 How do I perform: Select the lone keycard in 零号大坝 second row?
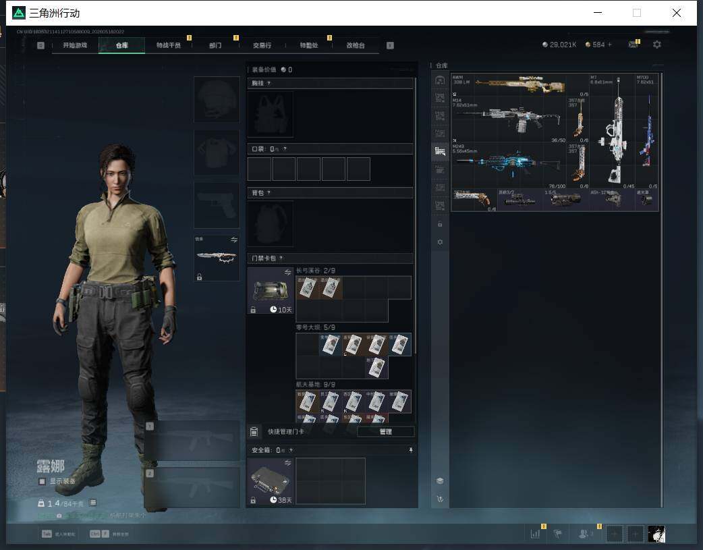[376, 367]
